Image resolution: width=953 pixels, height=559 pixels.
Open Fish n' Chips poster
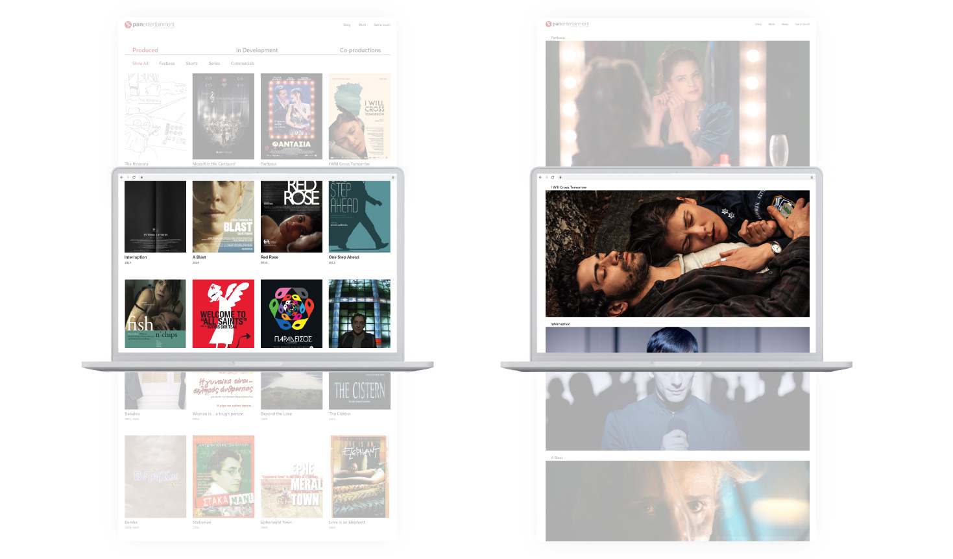coord(155,314)
